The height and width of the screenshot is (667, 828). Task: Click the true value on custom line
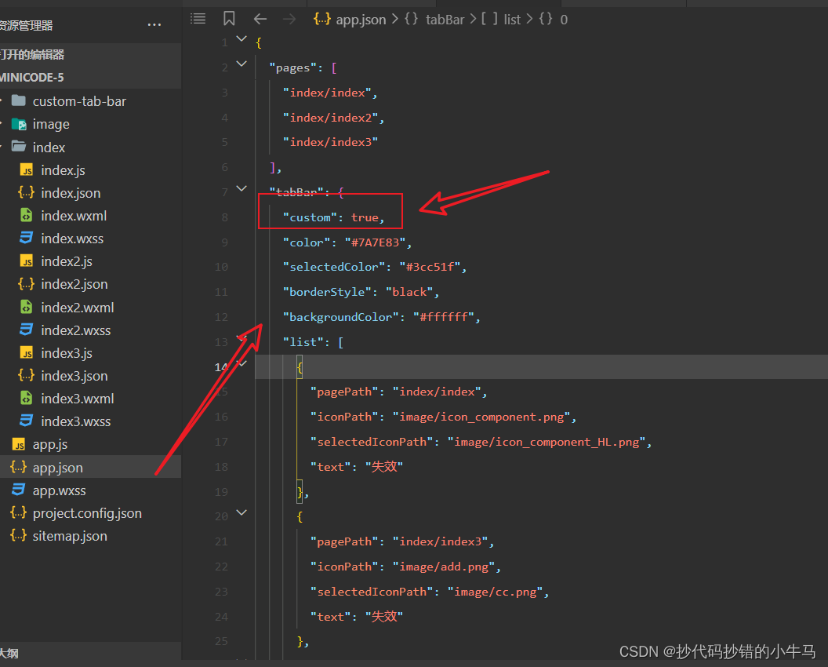click(x=365, y=217)
